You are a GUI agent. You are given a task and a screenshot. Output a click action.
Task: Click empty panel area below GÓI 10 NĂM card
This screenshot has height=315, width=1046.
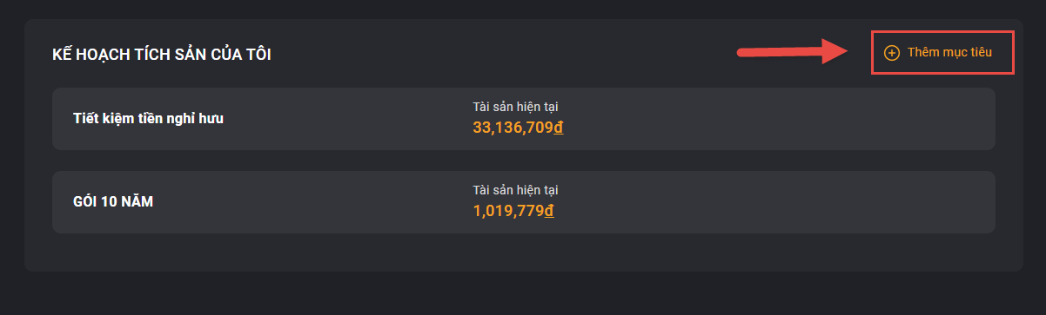click(x=523, y=253)
